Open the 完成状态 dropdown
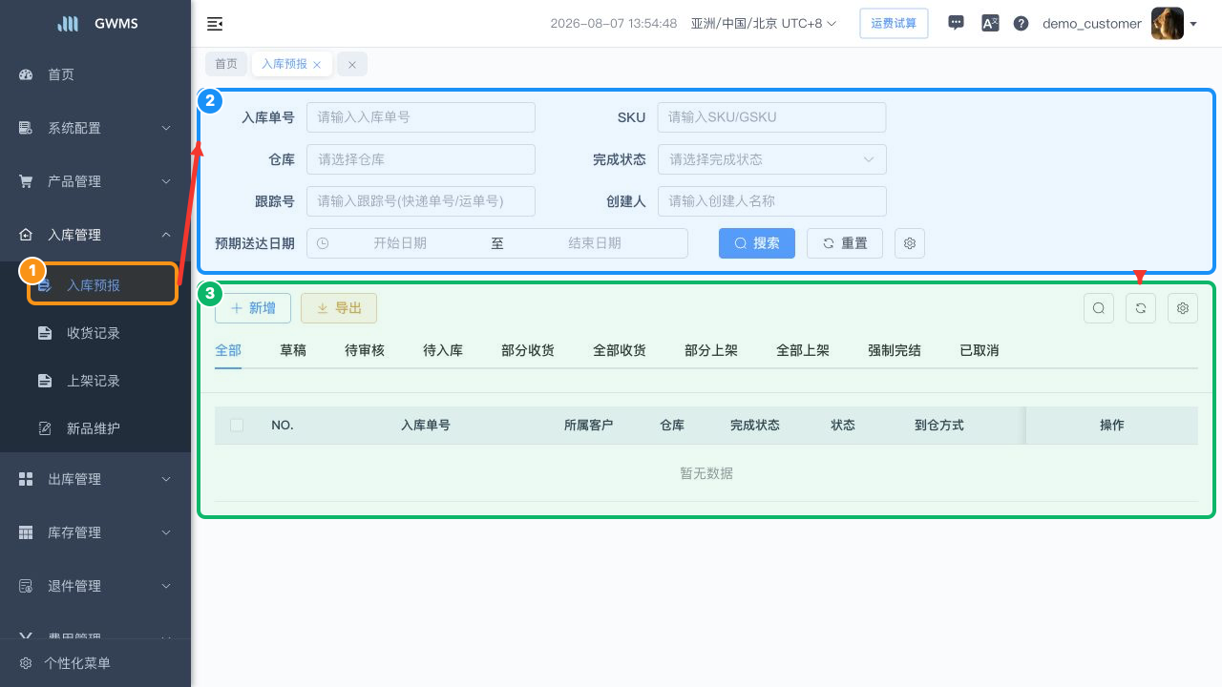 click(772, 159)
